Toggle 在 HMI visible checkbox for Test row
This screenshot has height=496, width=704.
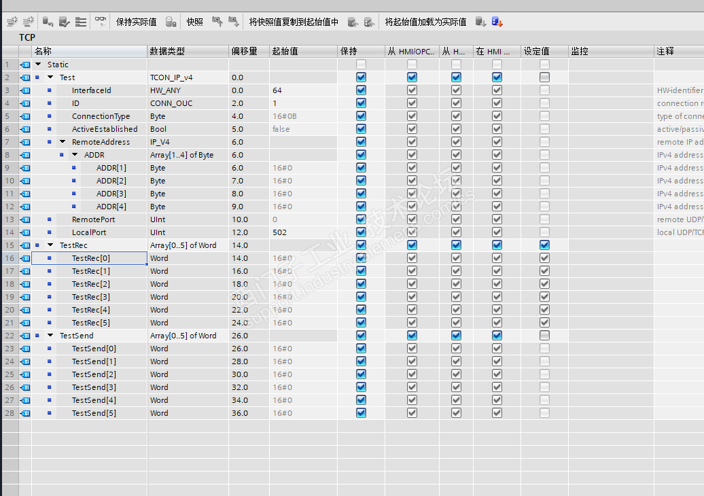coord(497,77)
